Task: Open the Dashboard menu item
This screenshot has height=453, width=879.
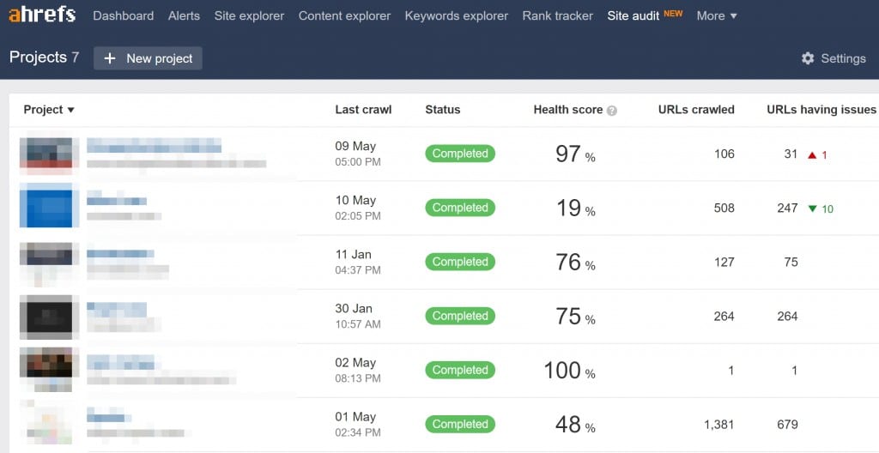Action: coord(124,15)
